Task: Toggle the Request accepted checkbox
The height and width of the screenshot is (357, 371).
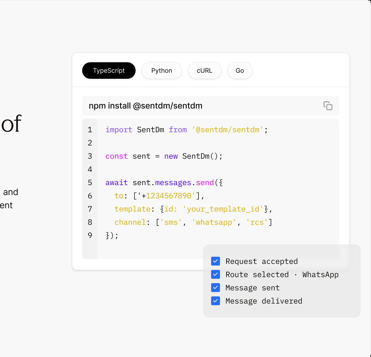Action: (216, 261)
